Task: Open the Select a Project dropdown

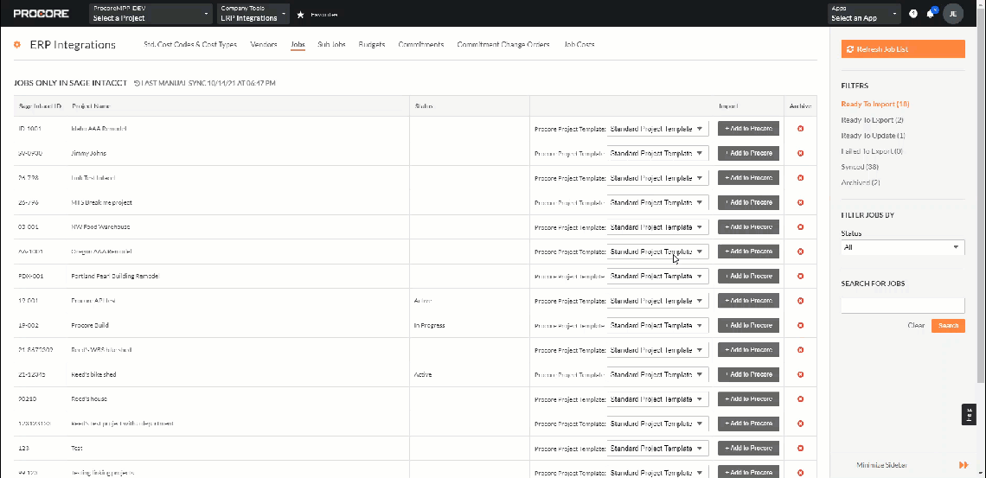Action: (150, 14)
